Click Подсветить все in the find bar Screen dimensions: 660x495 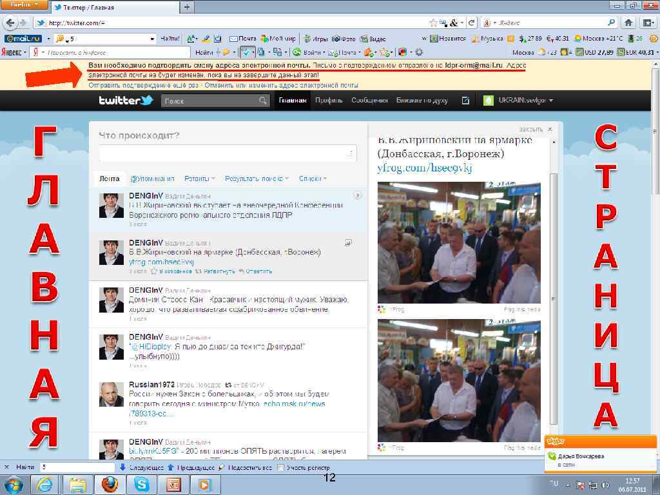[246, 467]
